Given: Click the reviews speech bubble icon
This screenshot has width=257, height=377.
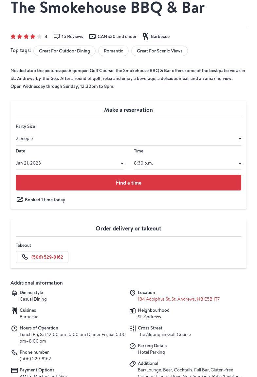Looking at the screenshot, I should 57,36.
